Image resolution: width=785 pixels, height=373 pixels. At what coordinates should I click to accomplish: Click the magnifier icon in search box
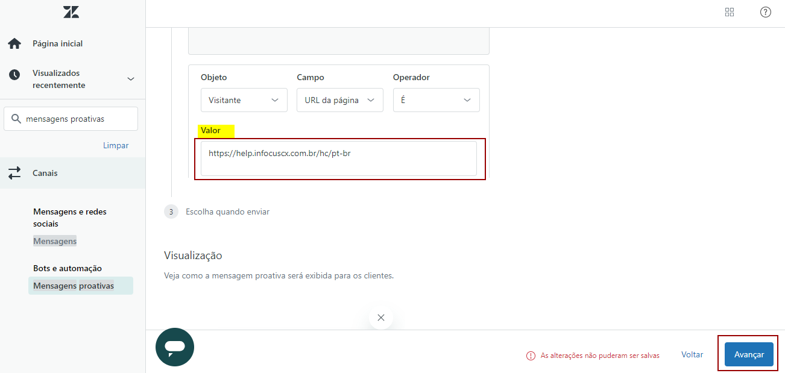point(16,119)
